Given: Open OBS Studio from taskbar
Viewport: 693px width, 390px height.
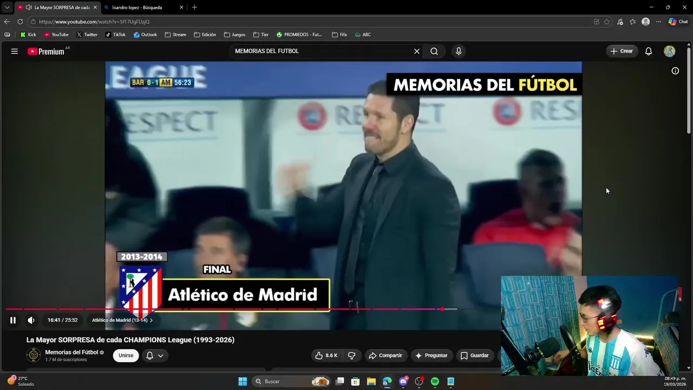Looking at the screenshot, I should (419, 381).
